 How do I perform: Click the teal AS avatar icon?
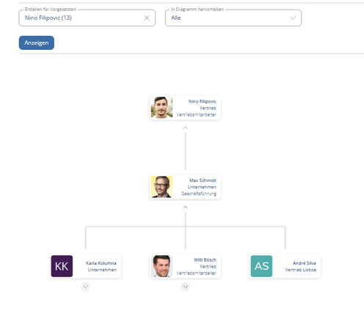pos(261,266)
